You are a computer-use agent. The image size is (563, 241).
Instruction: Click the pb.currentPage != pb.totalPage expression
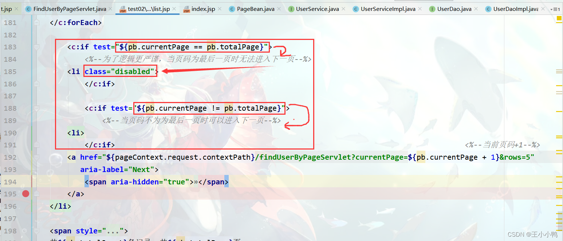211,108
